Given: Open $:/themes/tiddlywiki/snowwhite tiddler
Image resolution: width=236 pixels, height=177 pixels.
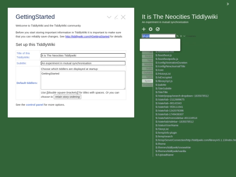Looking at the screenshot, I should pyautogui.click(x=173, y=148).
